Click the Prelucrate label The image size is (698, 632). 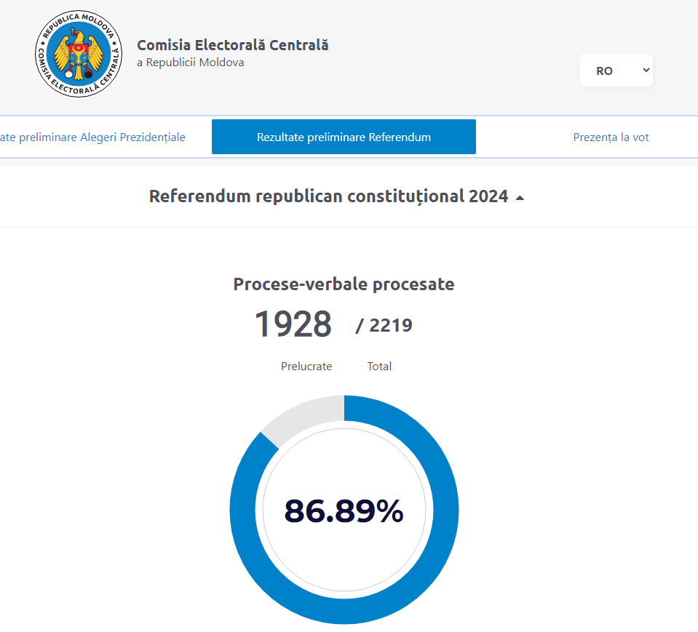point(306,367)
